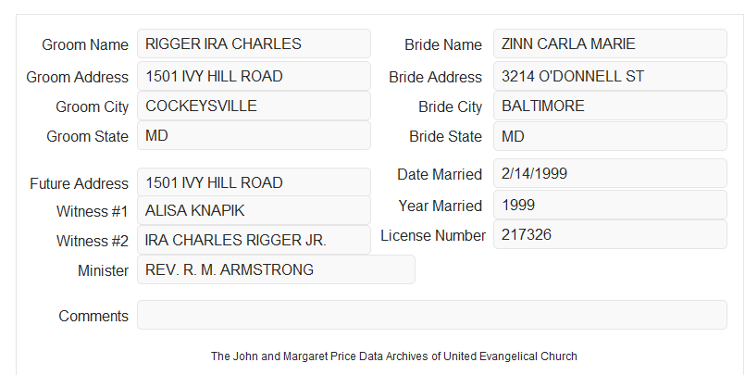Click the License Number label
Viewport: 745px width, 375px height.
[433, 236]
